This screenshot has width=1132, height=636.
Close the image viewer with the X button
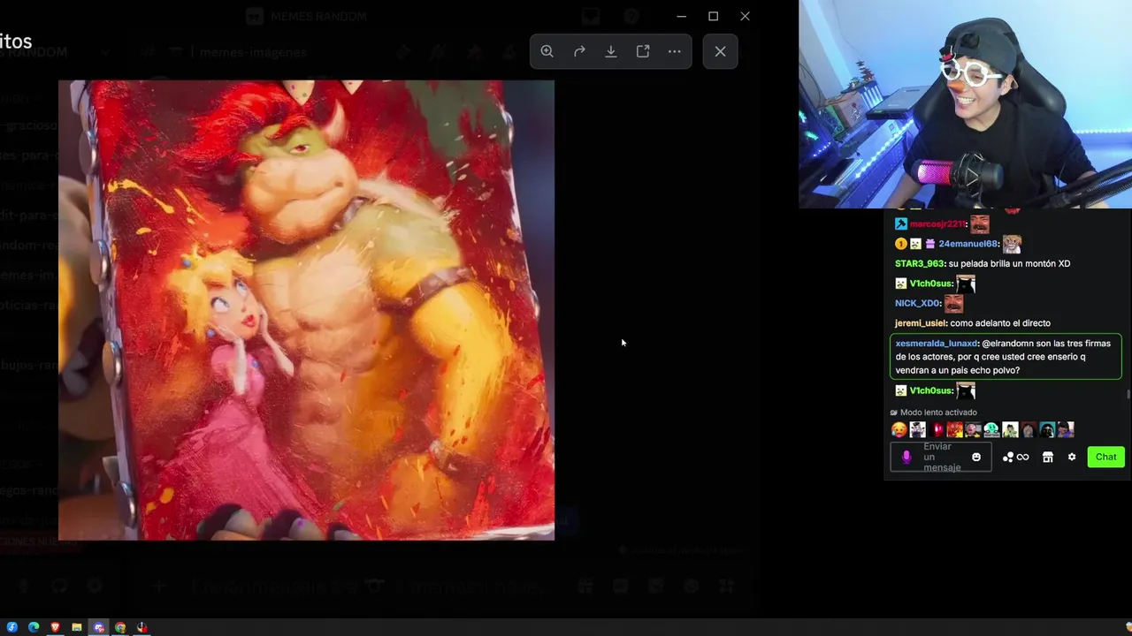(x=721, y=52)
